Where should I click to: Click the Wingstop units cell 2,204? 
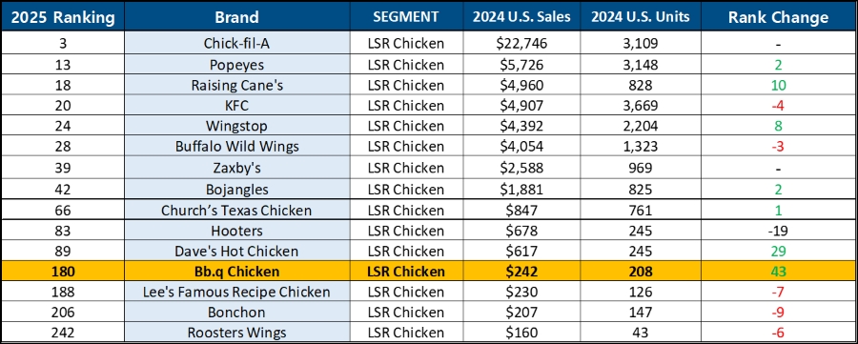641,127
